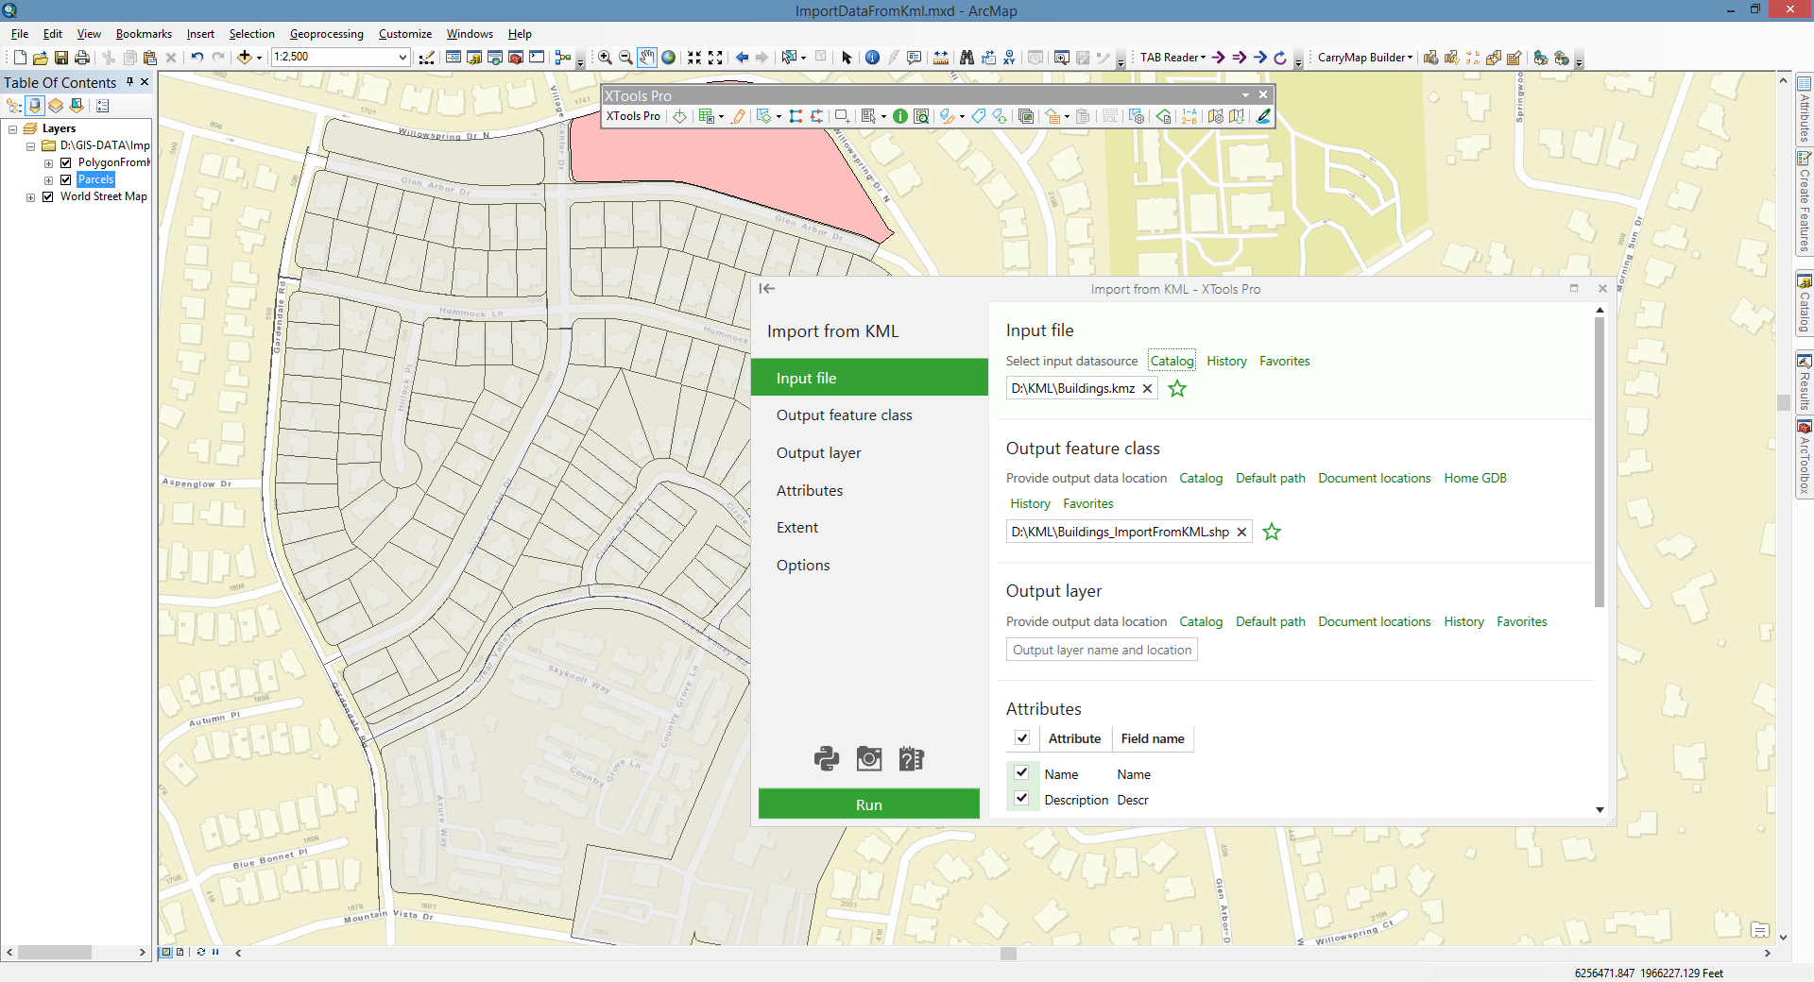Add input file path to favorites star
Screen dimensions: 1814x982
click(x=1177, y=388)
